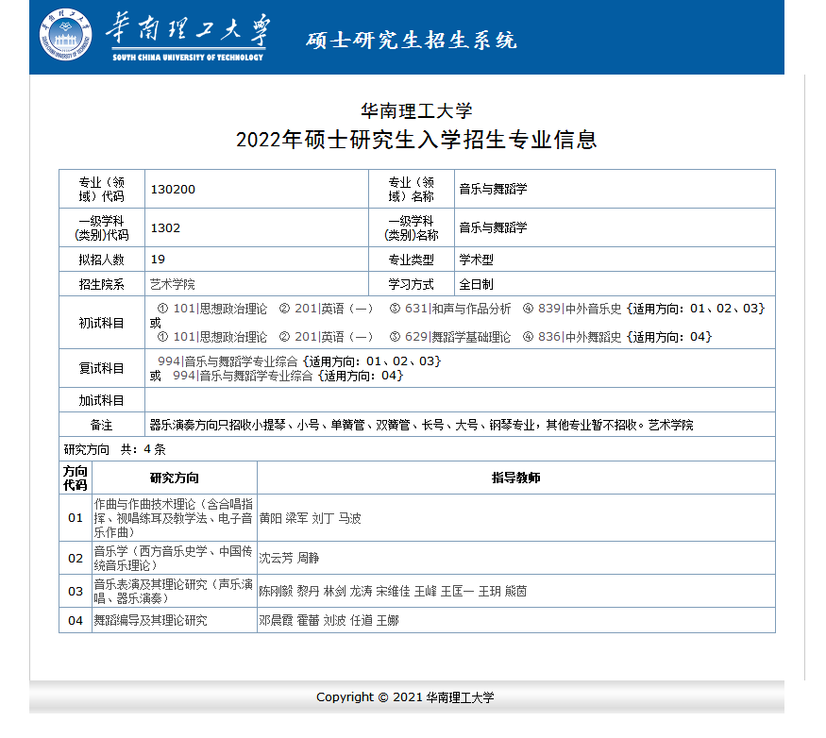Click the 硕士研究生招生系统 header title

pyautogui.click(x=412, y=41)
